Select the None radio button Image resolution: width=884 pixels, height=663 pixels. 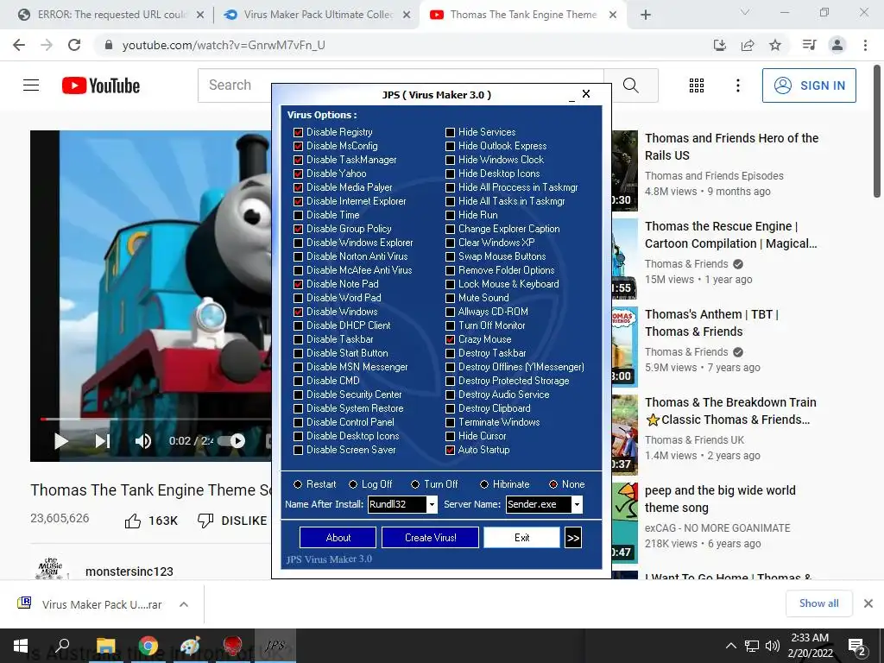tap(553, 484)
